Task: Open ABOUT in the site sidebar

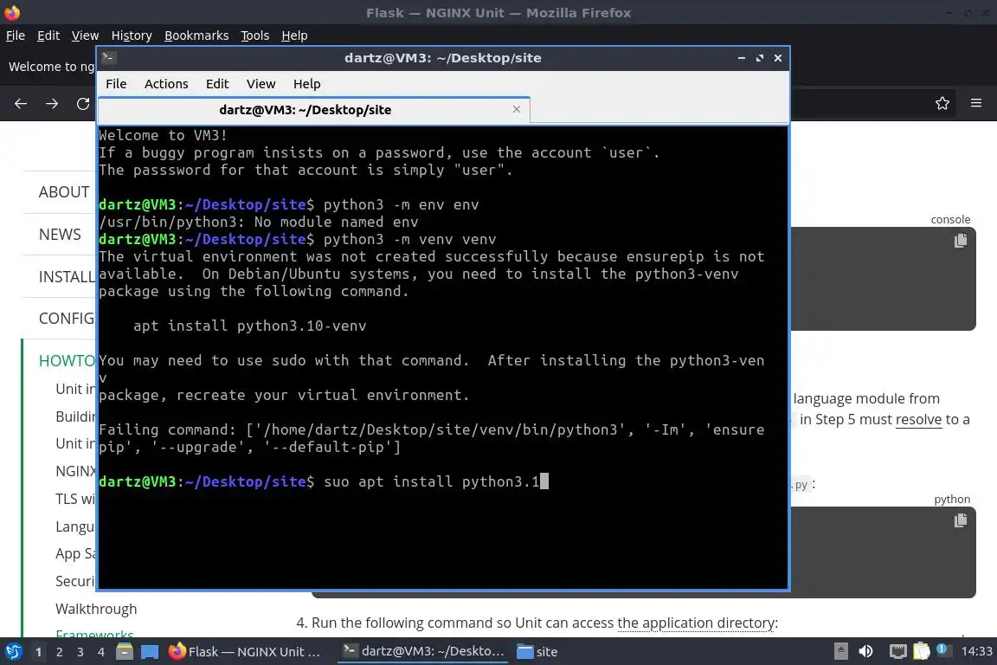Action: point(63,191)
